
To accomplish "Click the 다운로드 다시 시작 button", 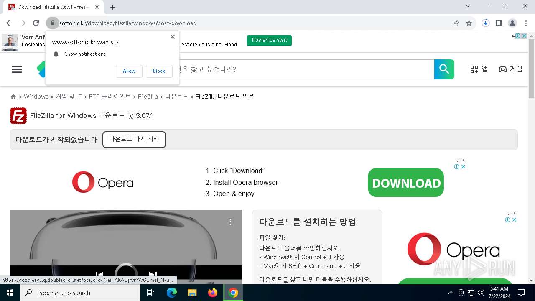I will tap(134, 139).
